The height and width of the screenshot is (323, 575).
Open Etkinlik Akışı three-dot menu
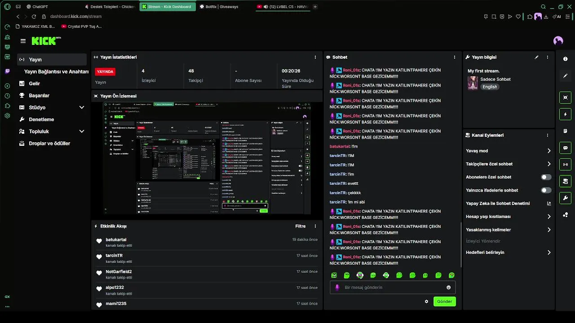(315, 227)
